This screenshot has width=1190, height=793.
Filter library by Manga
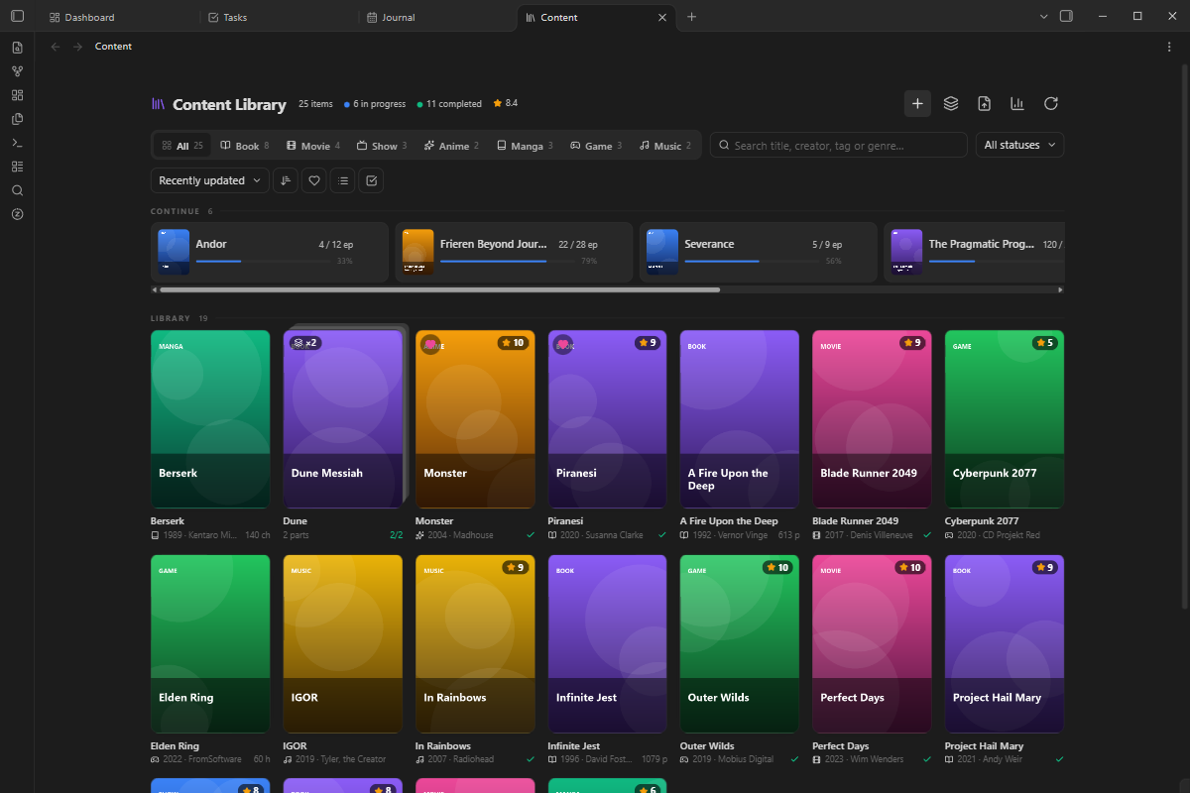[525, 146]
